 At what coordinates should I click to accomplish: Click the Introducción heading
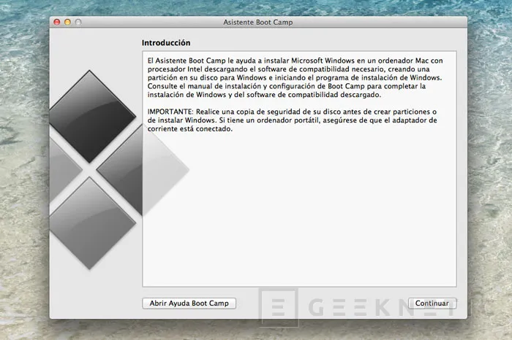click(166, 42)
